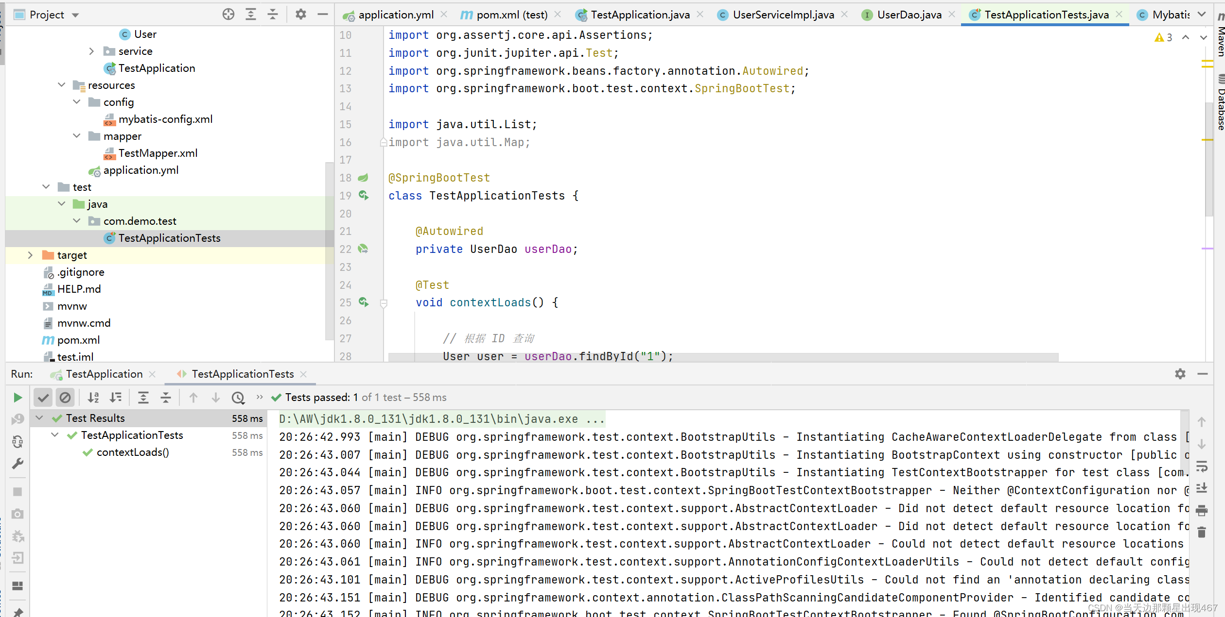Click the green Rerun tests play button

click(17, 398)
